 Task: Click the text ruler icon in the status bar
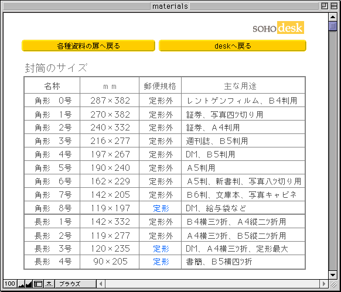(x=49, y=284)
